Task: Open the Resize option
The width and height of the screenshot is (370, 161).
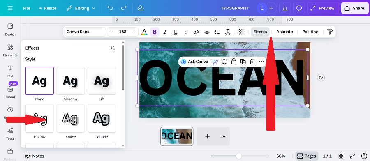Action: [x=48, y=8]
